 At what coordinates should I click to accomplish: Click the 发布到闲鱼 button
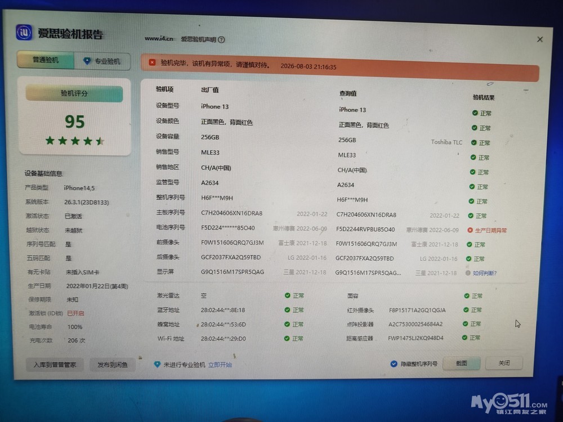(113, 365)
